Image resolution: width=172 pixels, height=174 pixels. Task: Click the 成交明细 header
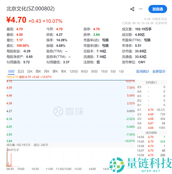point(151,133)
